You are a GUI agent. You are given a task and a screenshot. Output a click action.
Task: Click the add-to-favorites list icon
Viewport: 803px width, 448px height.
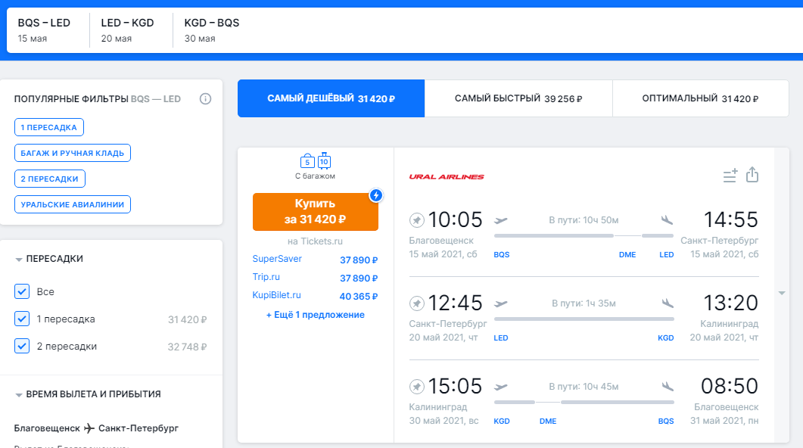pos(730,176)
